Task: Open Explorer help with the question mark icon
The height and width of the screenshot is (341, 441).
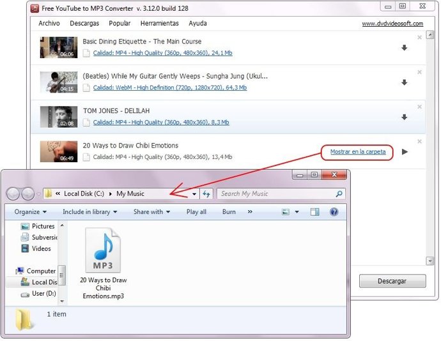Action: [334, 211]
